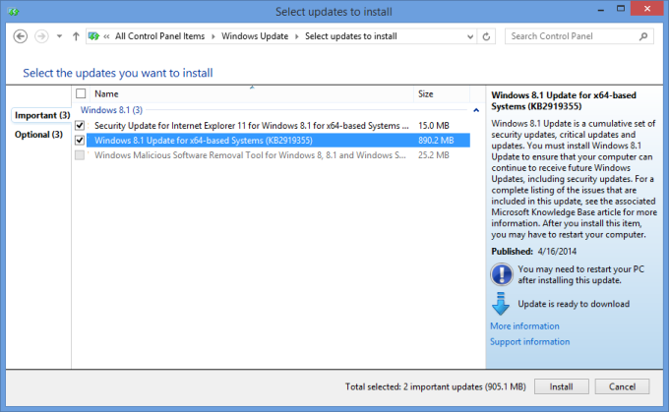Toggle the select-all checkbox beside Name
Screen dimensions: 669x412
[81, 94]
